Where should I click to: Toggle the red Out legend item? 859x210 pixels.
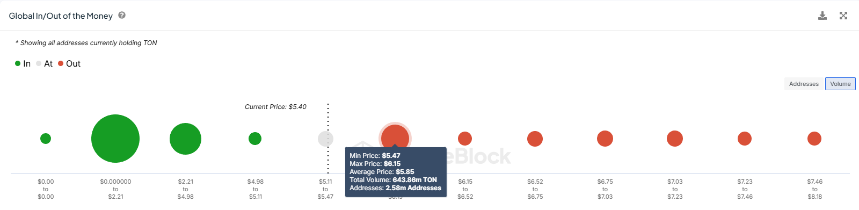69,63
